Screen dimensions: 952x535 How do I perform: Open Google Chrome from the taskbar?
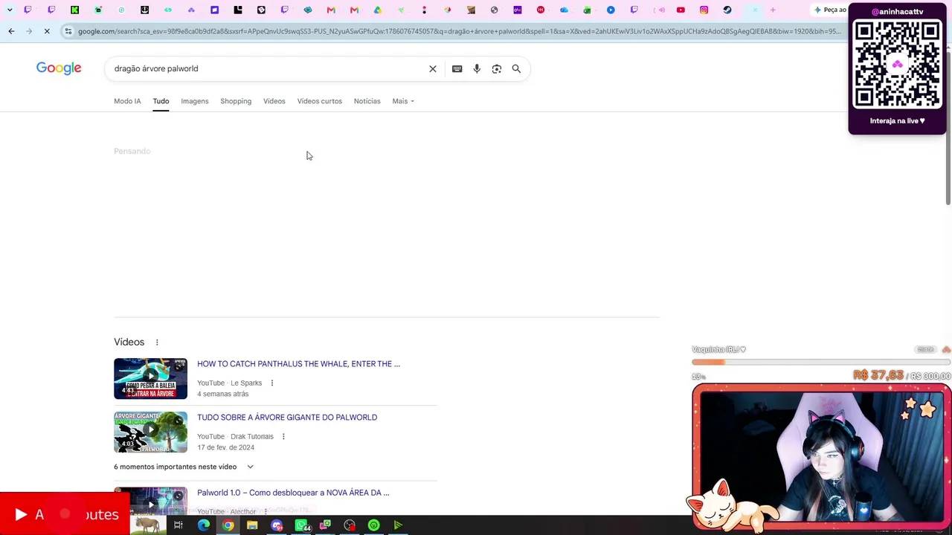(228, 525)
